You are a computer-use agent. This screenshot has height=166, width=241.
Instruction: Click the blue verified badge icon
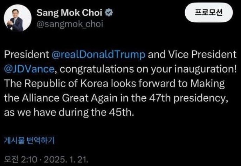pos(109,14)
